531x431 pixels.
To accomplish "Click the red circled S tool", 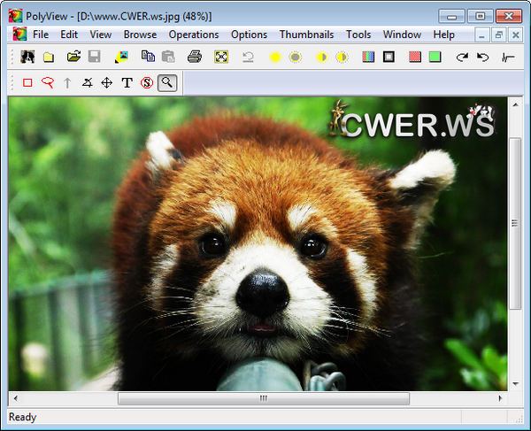I will point(147,83).
